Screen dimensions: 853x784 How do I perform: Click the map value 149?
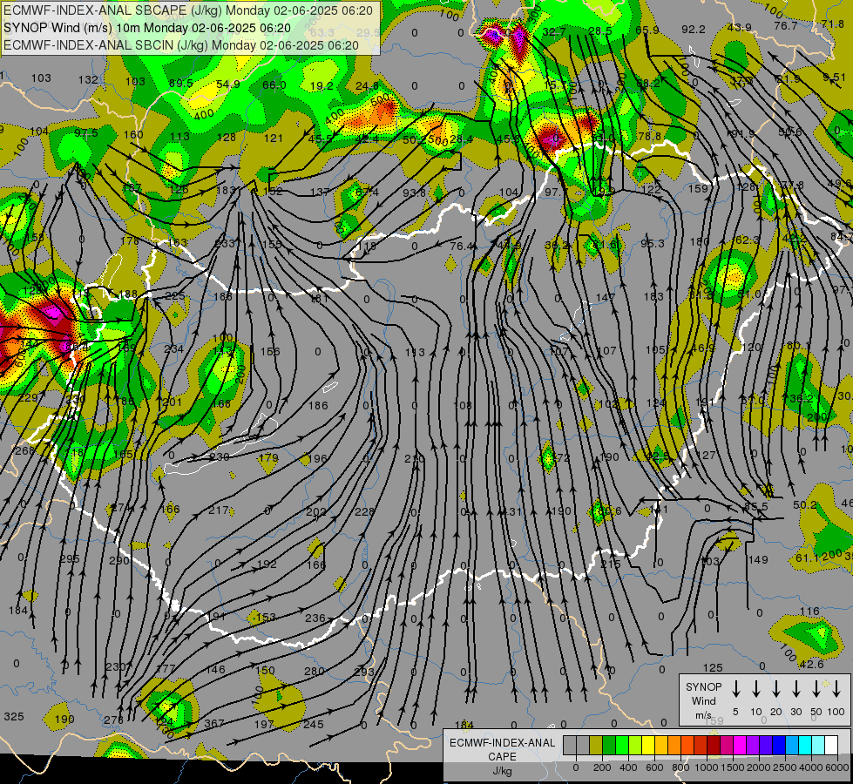click(758, 559)
